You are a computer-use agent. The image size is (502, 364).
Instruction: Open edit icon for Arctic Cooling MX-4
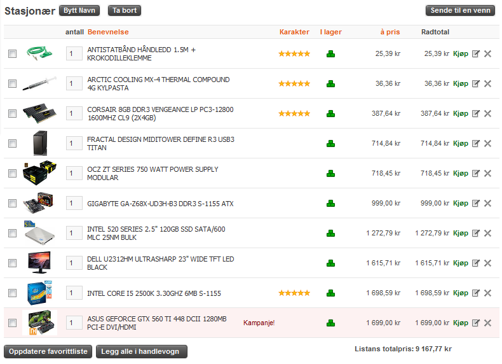pos(476,83)
